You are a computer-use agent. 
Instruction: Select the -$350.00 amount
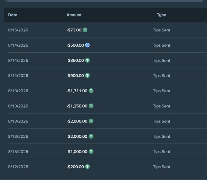pyautogui.click(x=75, y=60)
